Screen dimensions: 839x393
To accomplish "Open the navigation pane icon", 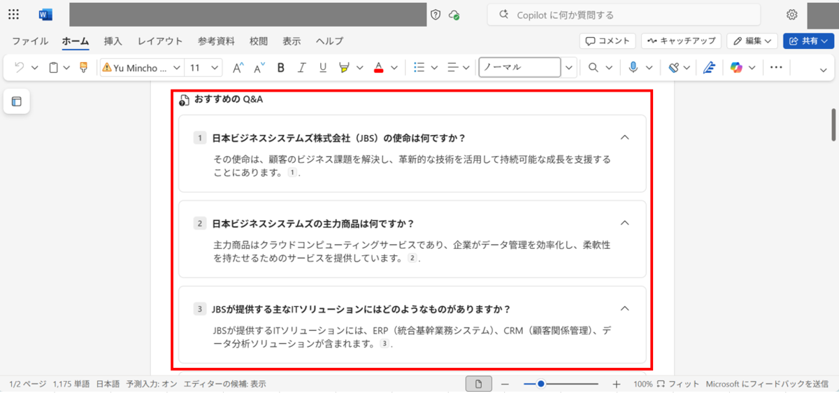I will tap(17, 101).
